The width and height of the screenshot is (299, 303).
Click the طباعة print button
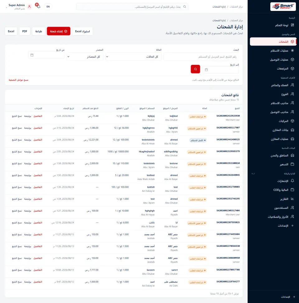pyautogui.click(x=39, y=31)
